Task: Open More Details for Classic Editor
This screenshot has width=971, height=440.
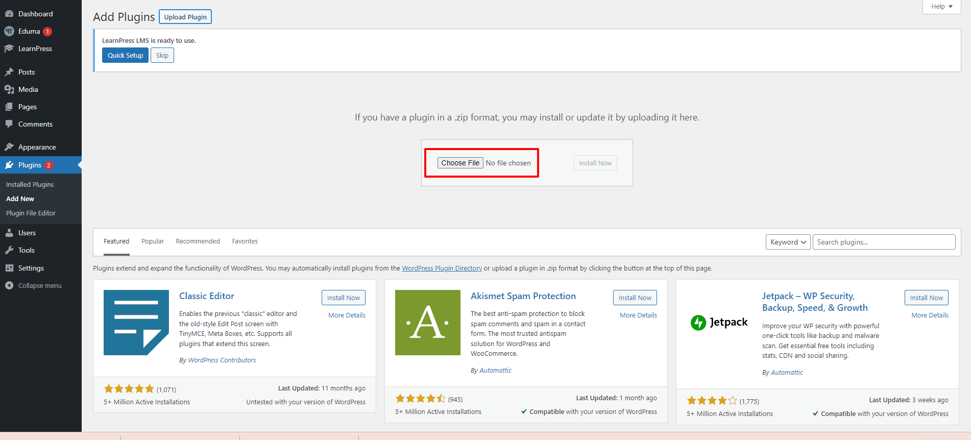Action: [347, 315]
